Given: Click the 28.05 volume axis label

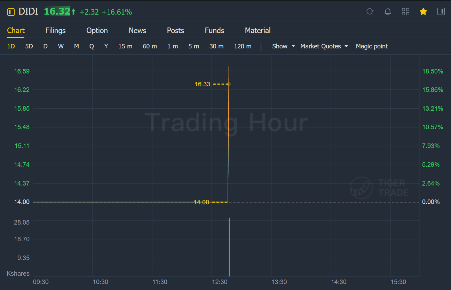Looking at the screenshot, I should (22, 222).
